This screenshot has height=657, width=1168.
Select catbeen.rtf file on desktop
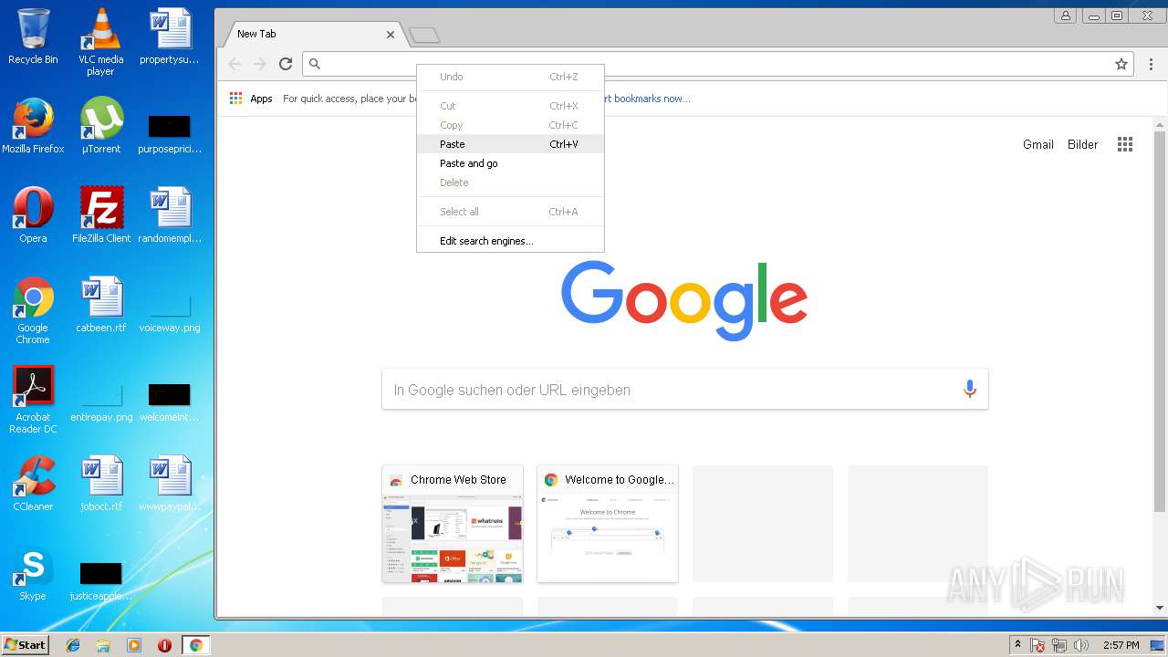point(100,305)
